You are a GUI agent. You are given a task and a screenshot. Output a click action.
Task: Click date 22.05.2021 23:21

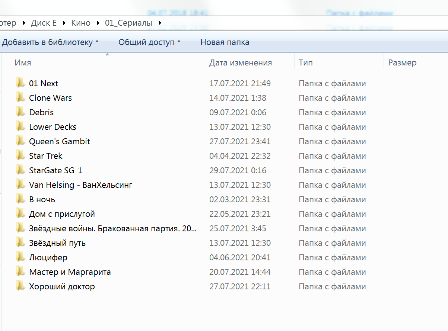[240, 214]
